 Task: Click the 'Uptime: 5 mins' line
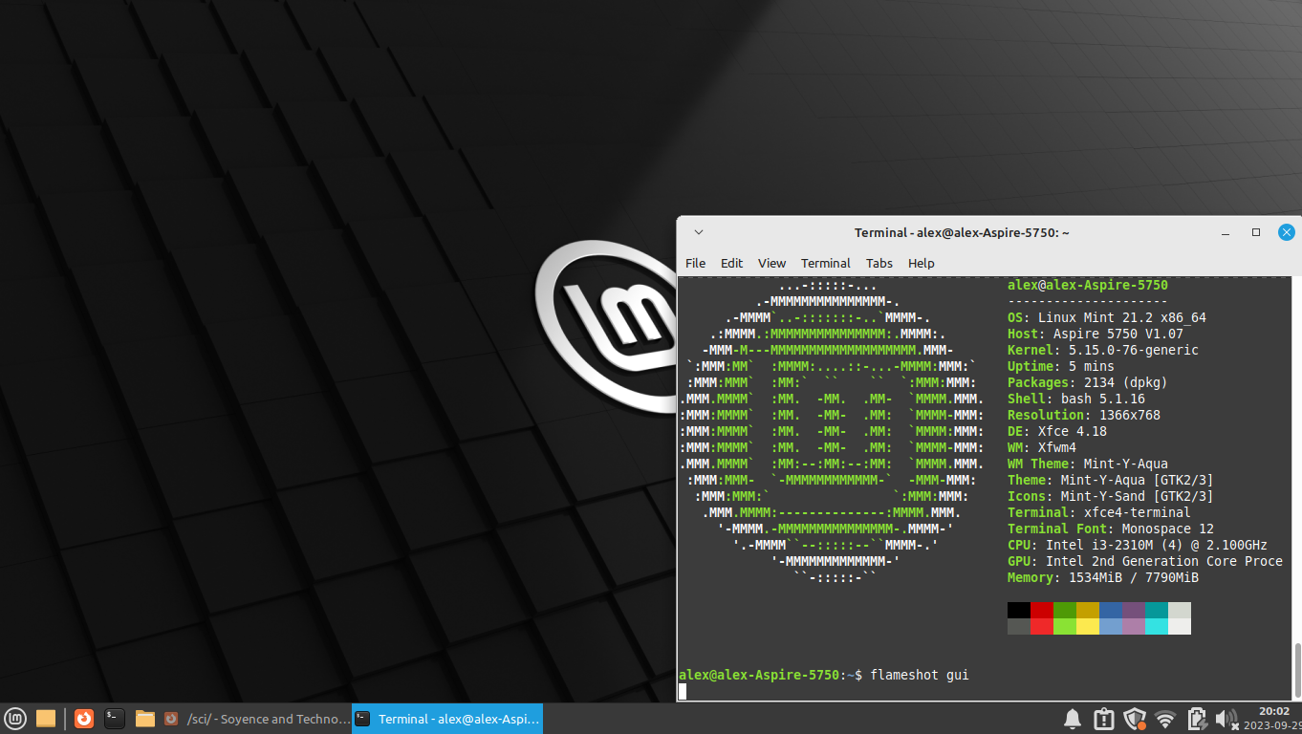(x=1061, y=366)
